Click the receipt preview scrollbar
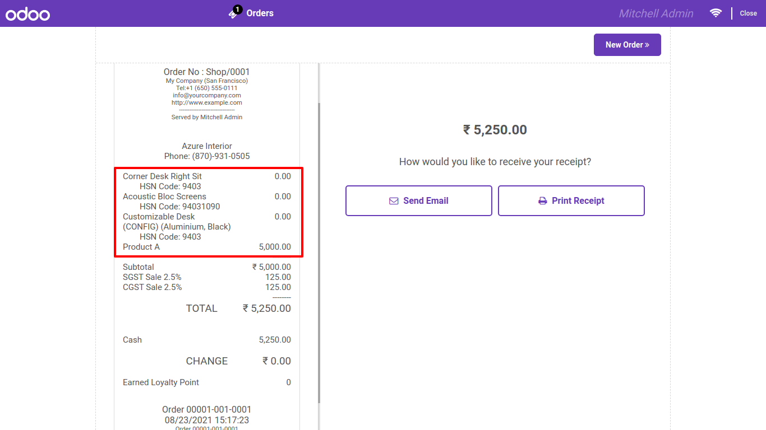Image resolution: width=766 pixels, height=430 pixels. [319, 252]
